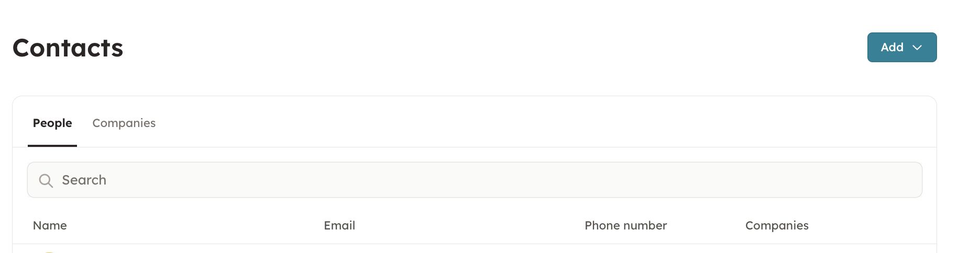The width and height of the screenshot is (969, 253).
Task: Sort by the Name column header
Action: (50, 226)
